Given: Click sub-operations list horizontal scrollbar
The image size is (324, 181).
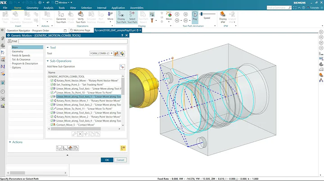Looking at the screenshot, I should [76, 129].
